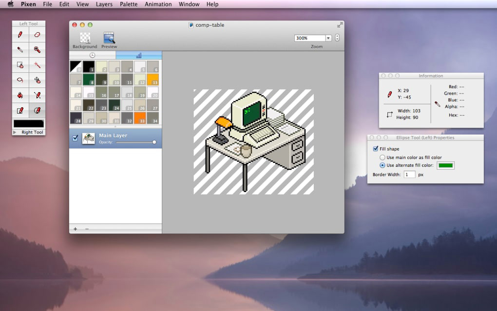Viewport: 497px width, 311px height.
Task: Open the 300% zoom dropdown
Action: 328,38
